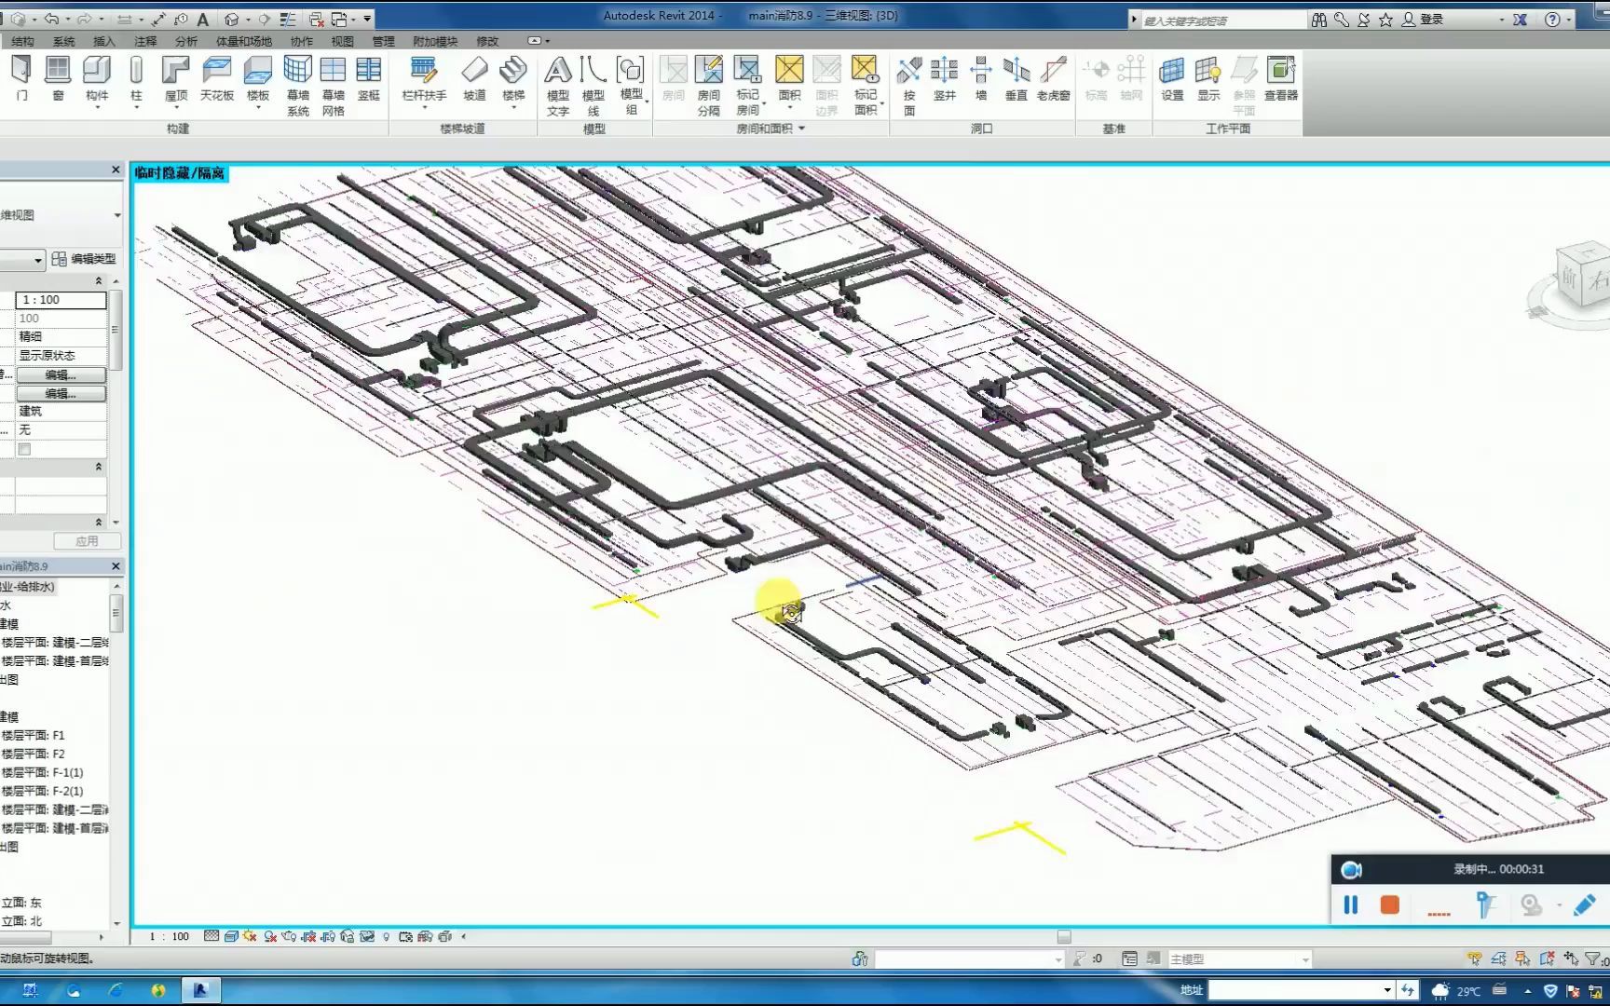The width and height of the screenshot is (1610, 1006).
Task: Pause the screen recording
Action: (1350, 904)
